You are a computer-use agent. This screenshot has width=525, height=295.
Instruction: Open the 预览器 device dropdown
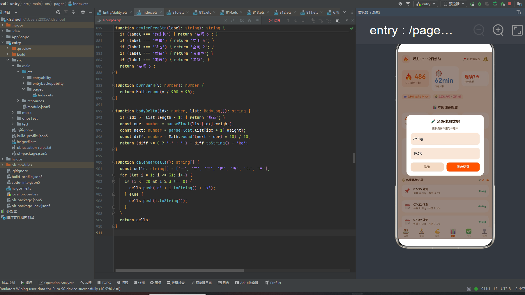(x=454, y=4)
